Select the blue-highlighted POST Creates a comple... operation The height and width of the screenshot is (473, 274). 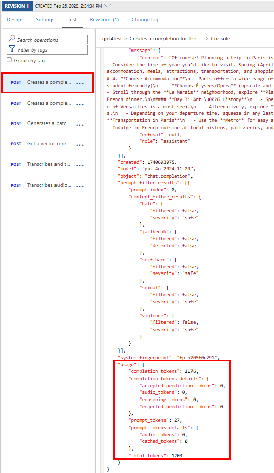coord(47,82)
